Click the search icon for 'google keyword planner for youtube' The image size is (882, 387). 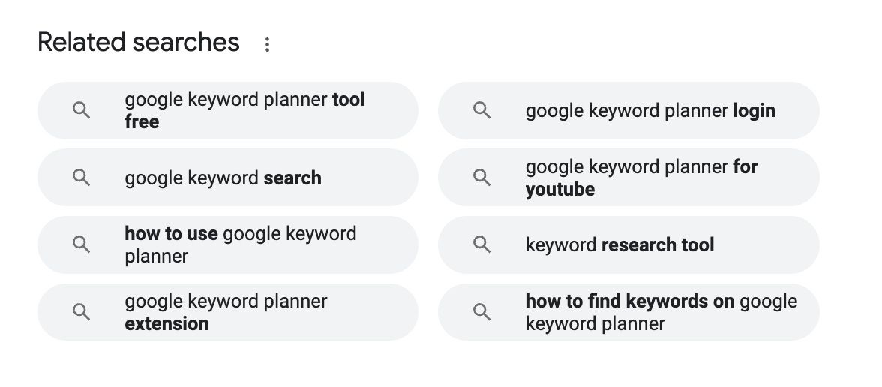tap(481, 178)
